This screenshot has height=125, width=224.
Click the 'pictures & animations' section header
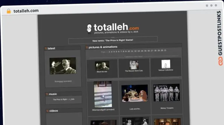point(103,47)
